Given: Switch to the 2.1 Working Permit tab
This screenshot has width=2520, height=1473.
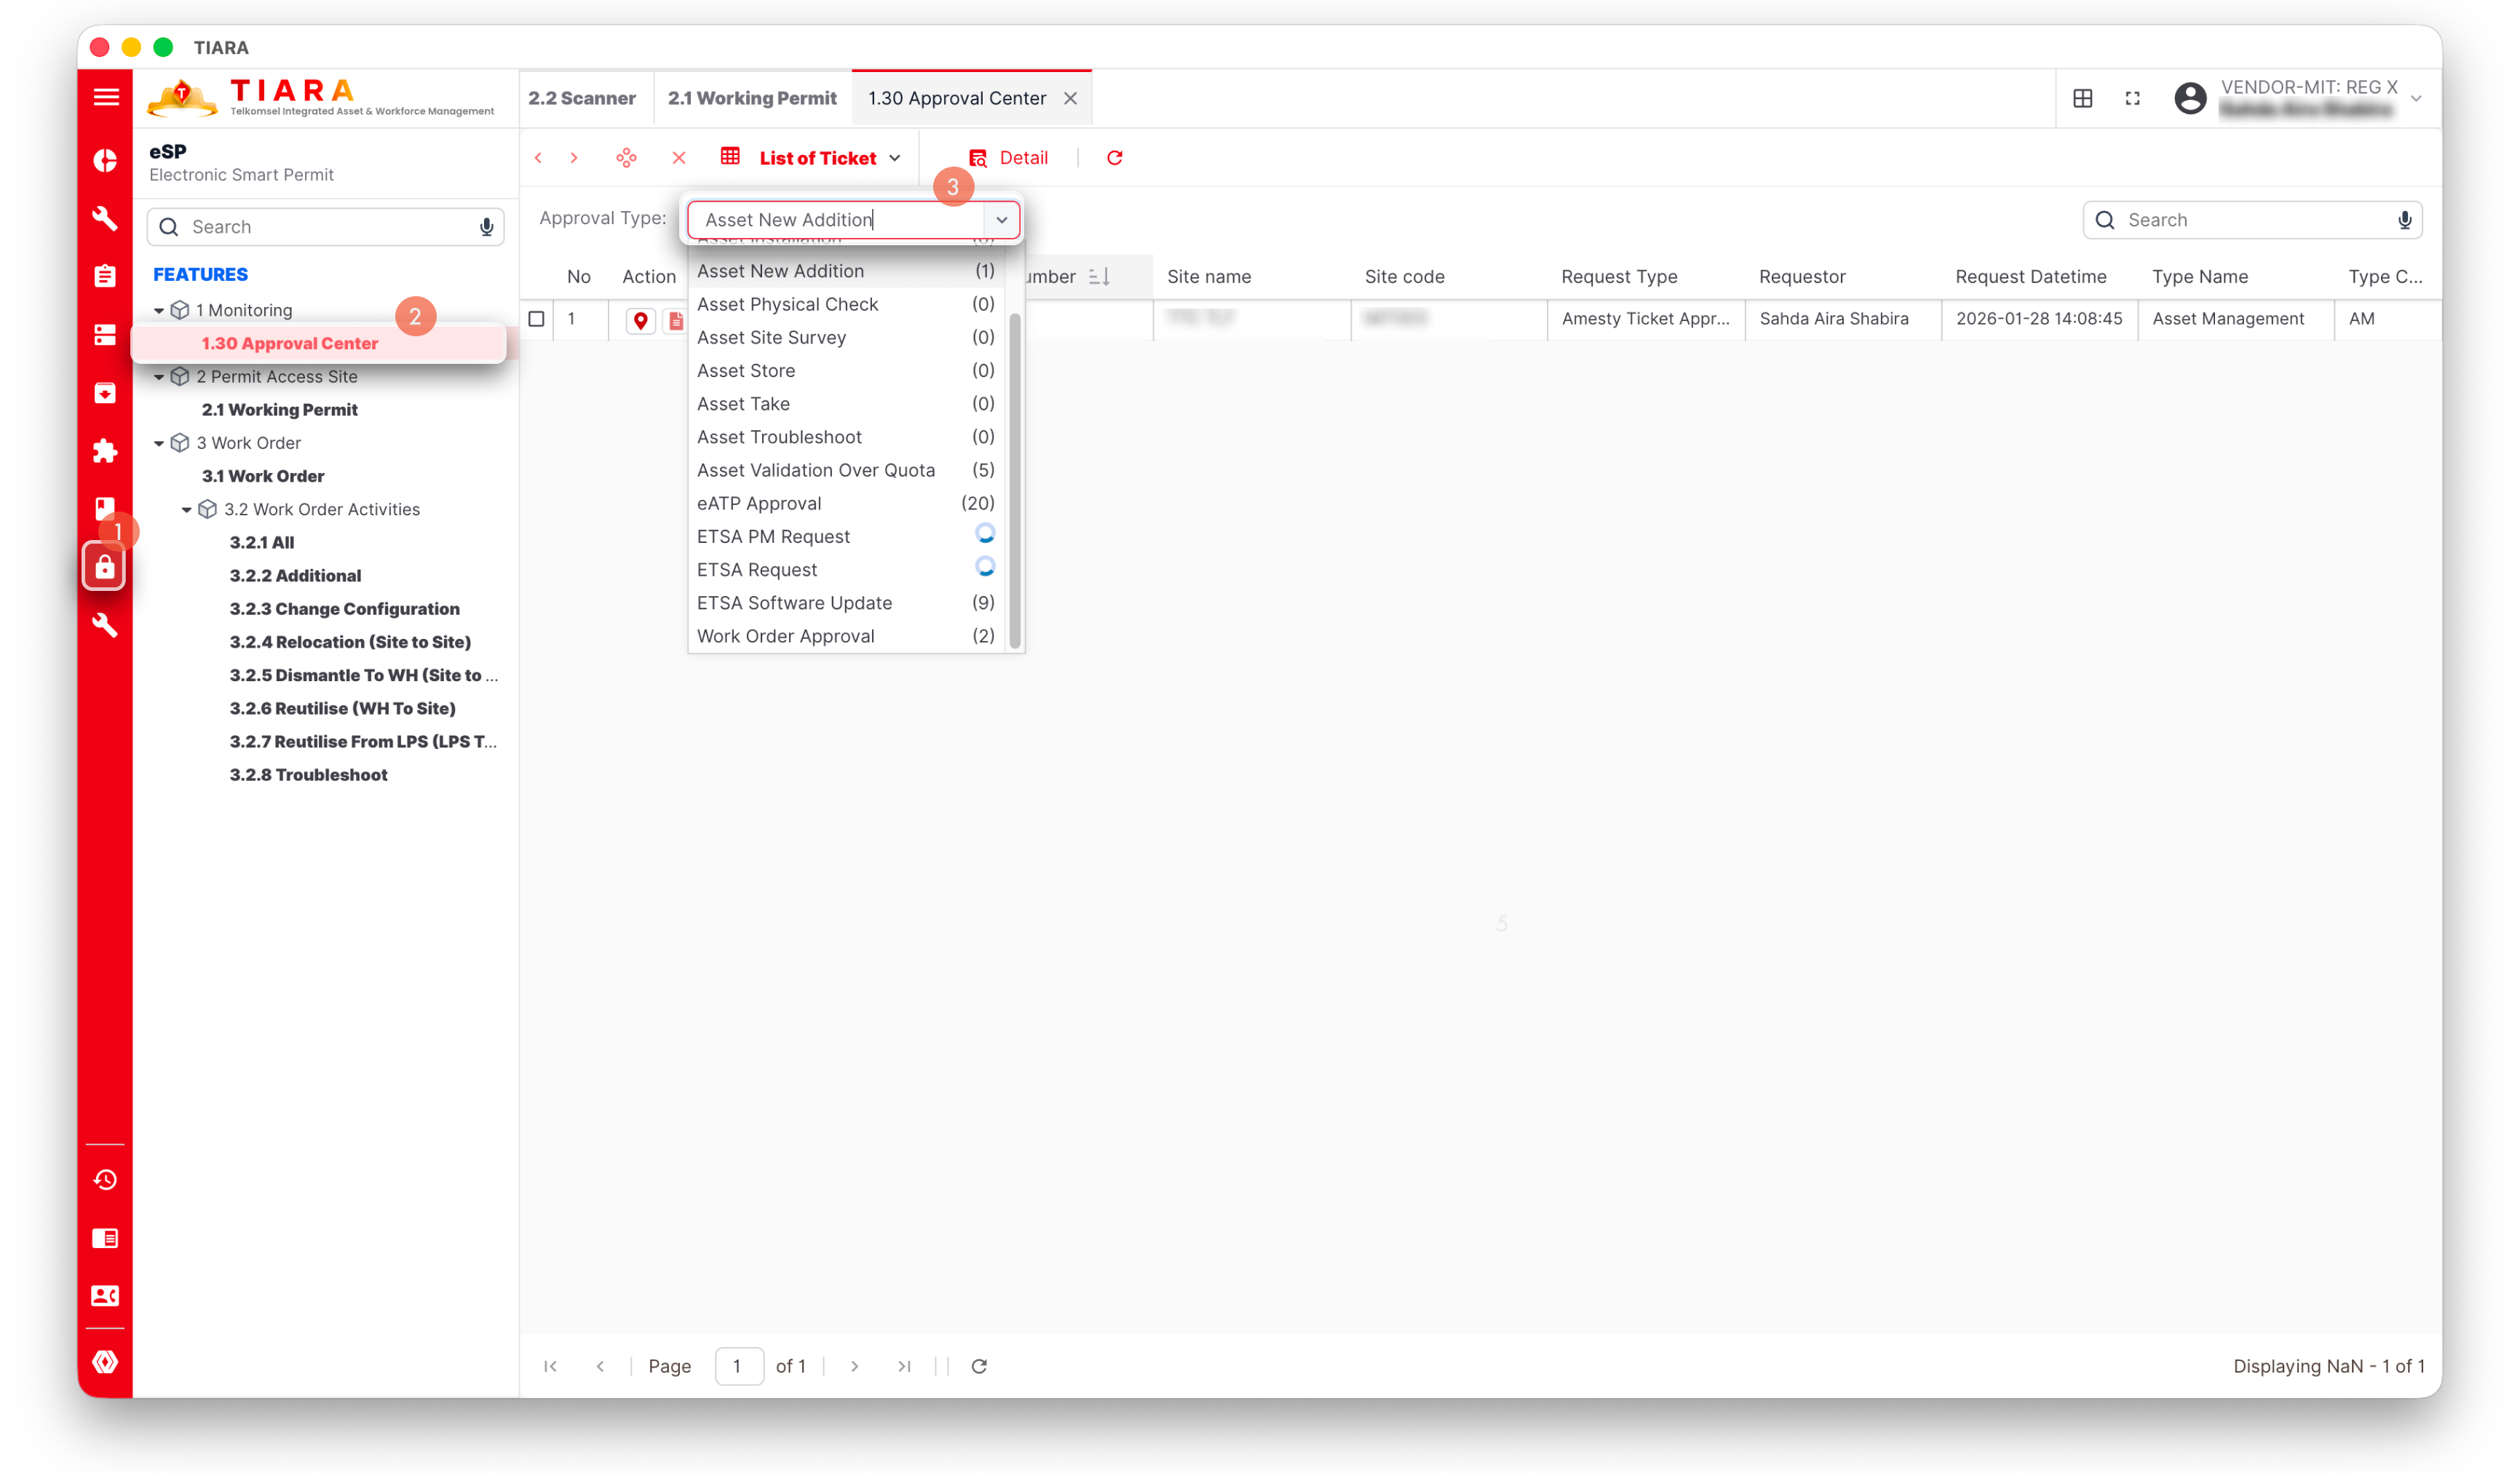Looking at the screenshot, I should (752, 98).
